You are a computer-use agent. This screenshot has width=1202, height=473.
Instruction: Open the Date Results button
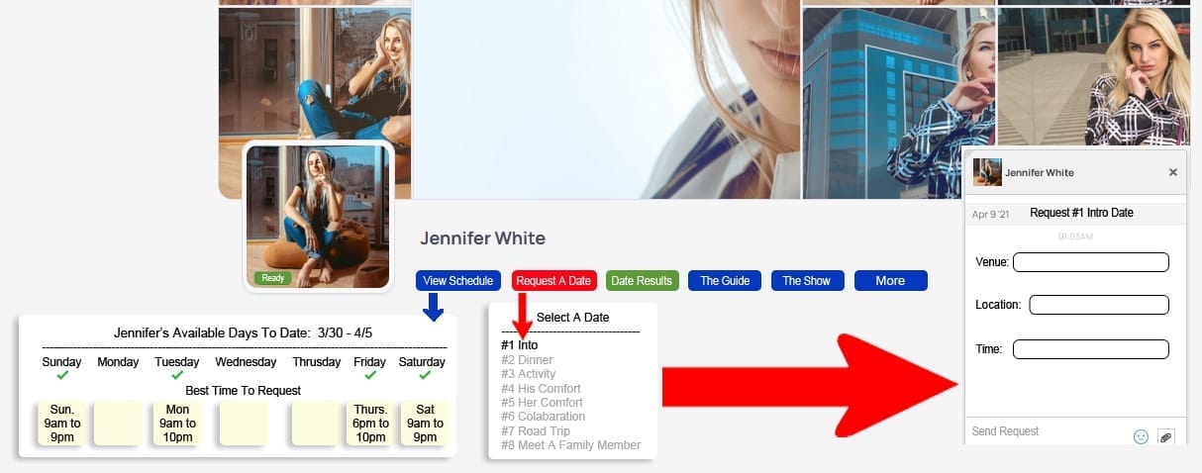pyautogui.click(x=642, y=281)
